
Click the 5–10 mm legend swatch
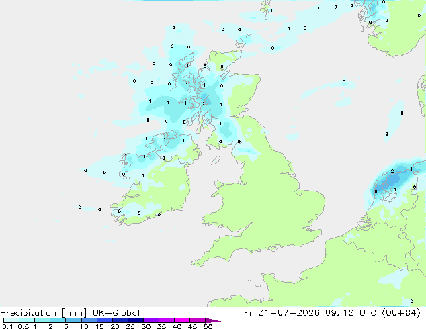[x=73, y=320]
